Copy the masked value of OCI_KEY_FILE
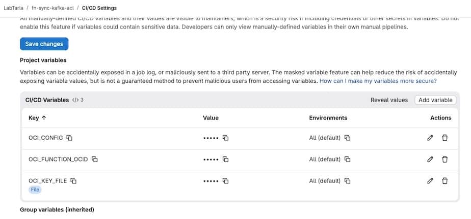Image resolution: width=471 pixels, height=219 pixels. [225, 181]
